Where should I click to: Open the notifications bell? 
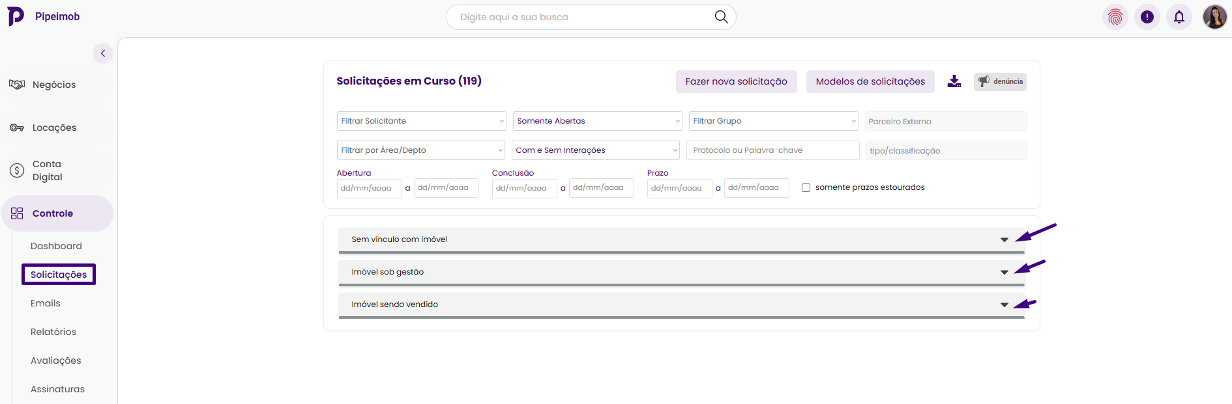(1179, 17)
